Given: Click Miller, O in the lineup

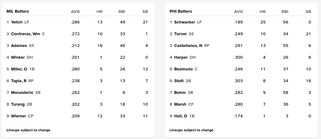Looking at the screenshot, I should (x=19, y=69).
